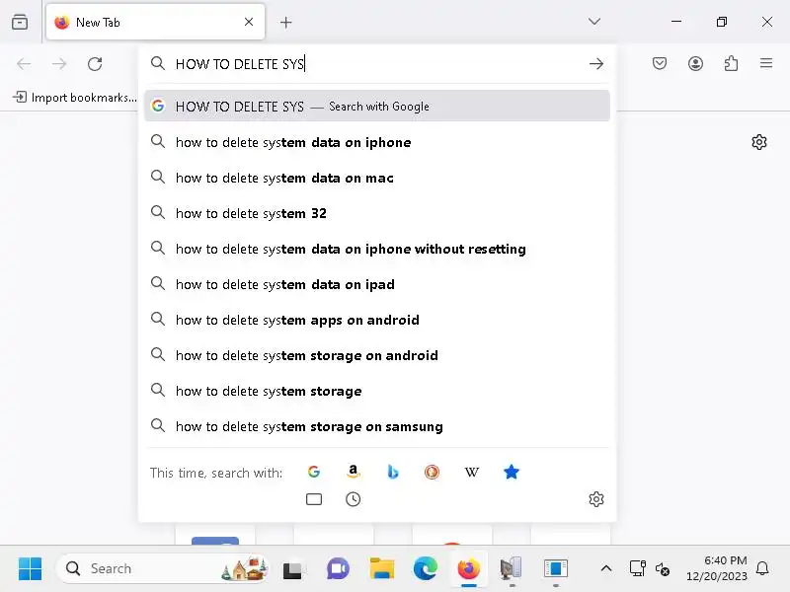The height and width of the screenshot is (592, 790).
Task: Submit search with the go arrow
Action: (x=596, y=64)
